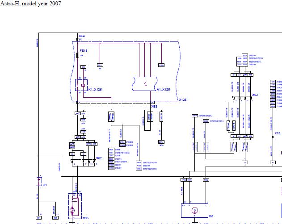Click the G8 alternator label
Image resolution: width=282 pixels, height=224 pixels.
[211, 216]
